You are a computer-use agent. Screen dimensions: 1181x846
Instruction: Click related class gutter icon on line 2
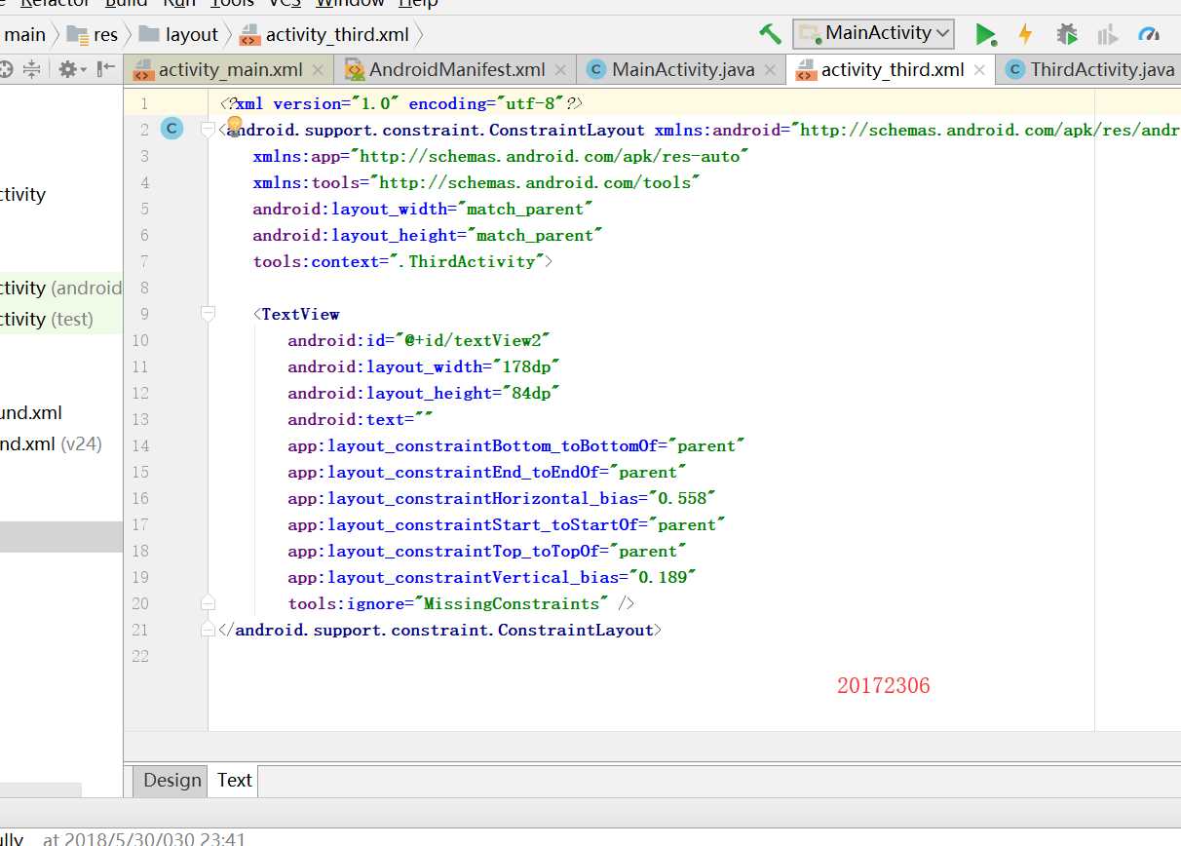tap(171, 129)
